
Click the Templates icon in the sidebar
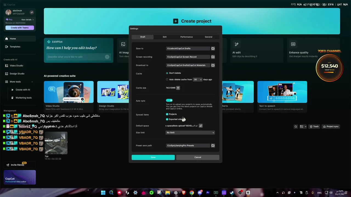pyautogui.click(x=7, y=47)
